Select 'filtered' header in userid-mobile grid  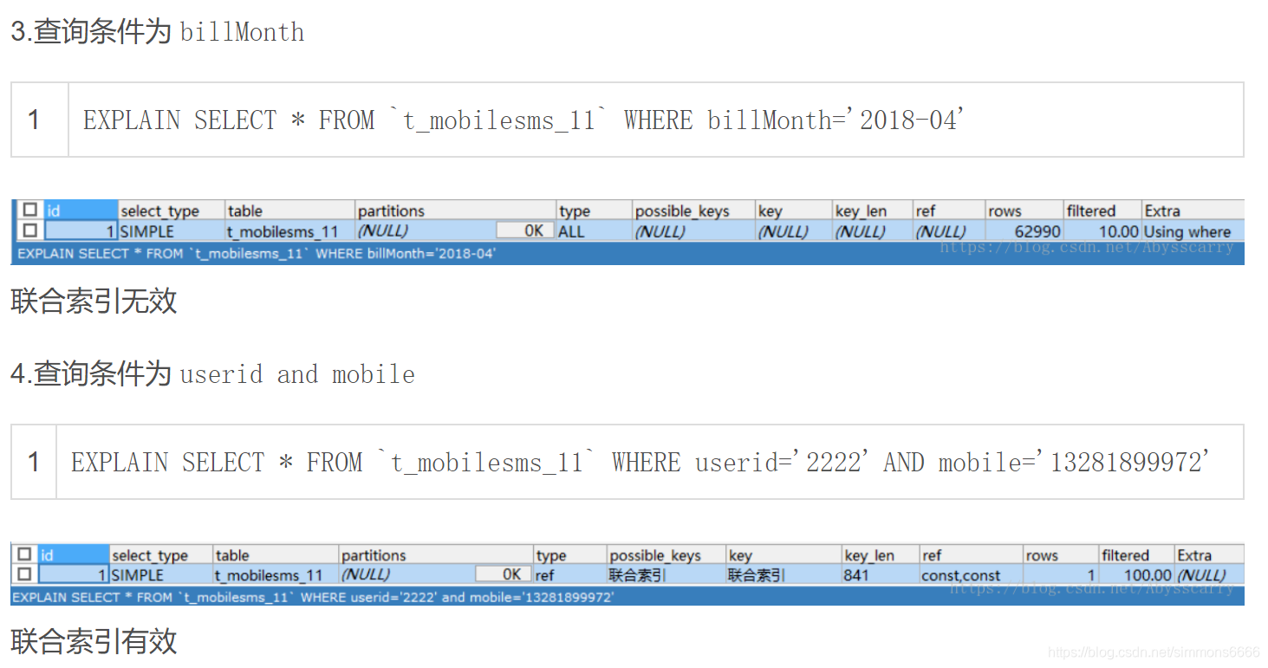[x=1136, y=555]
